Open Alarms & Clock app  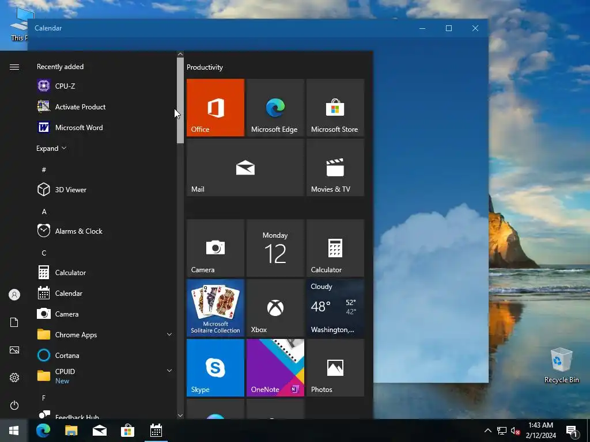[105, 231]
